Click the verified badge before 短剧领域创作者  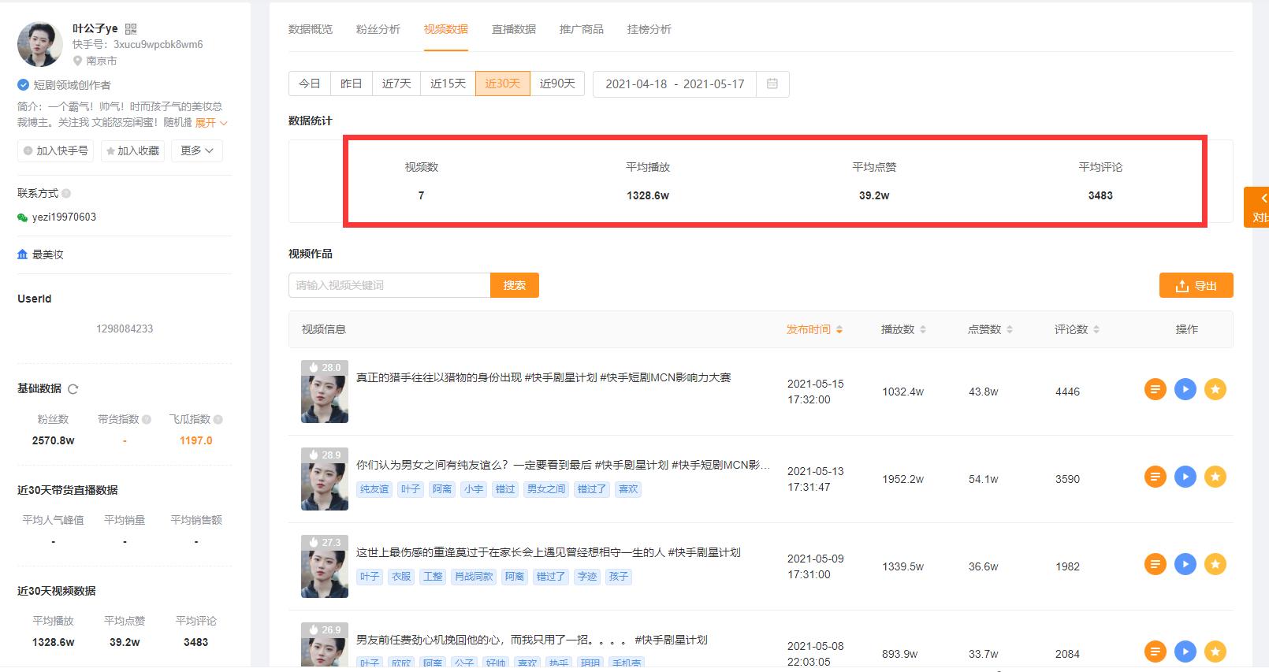24,85
